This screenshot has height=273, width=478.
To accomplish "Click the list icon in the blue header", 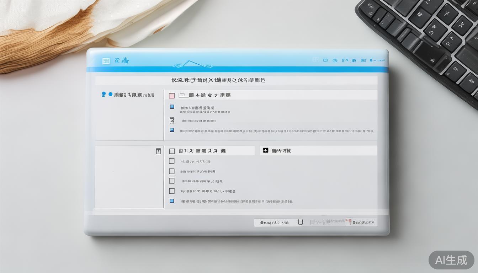I will [106, 61].
